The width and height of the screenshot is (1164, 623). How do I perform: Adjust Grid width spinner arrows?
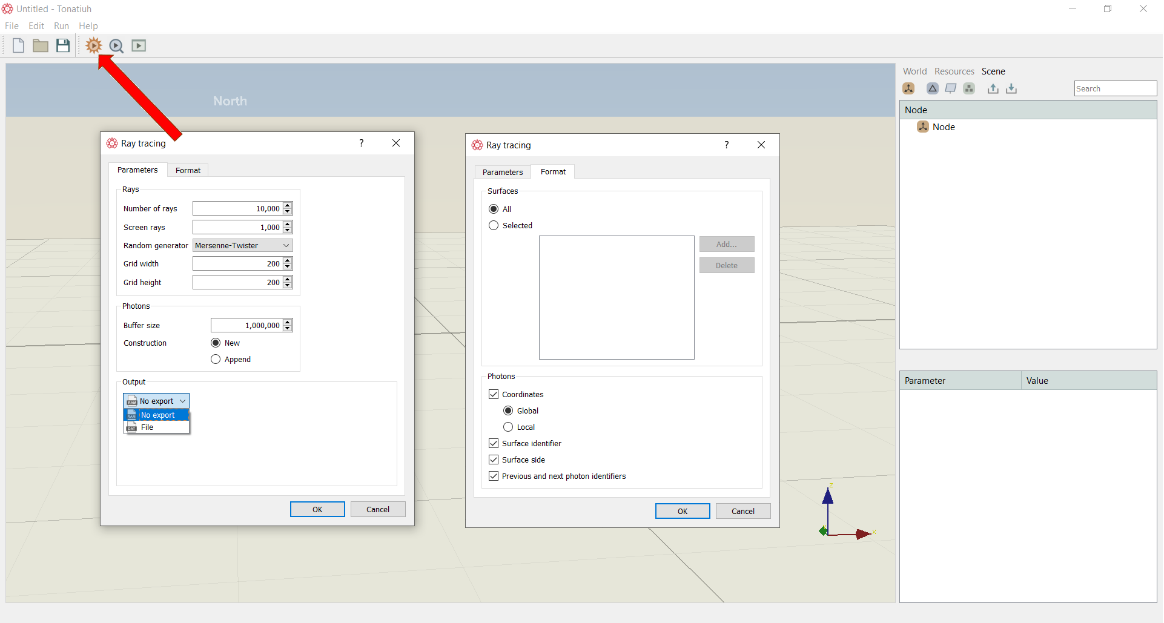288,263
